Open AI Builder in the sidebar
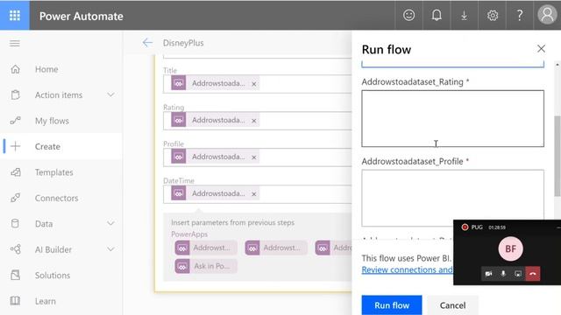The image size is (561, 315). pyautogui.click(x=53, y=249)
